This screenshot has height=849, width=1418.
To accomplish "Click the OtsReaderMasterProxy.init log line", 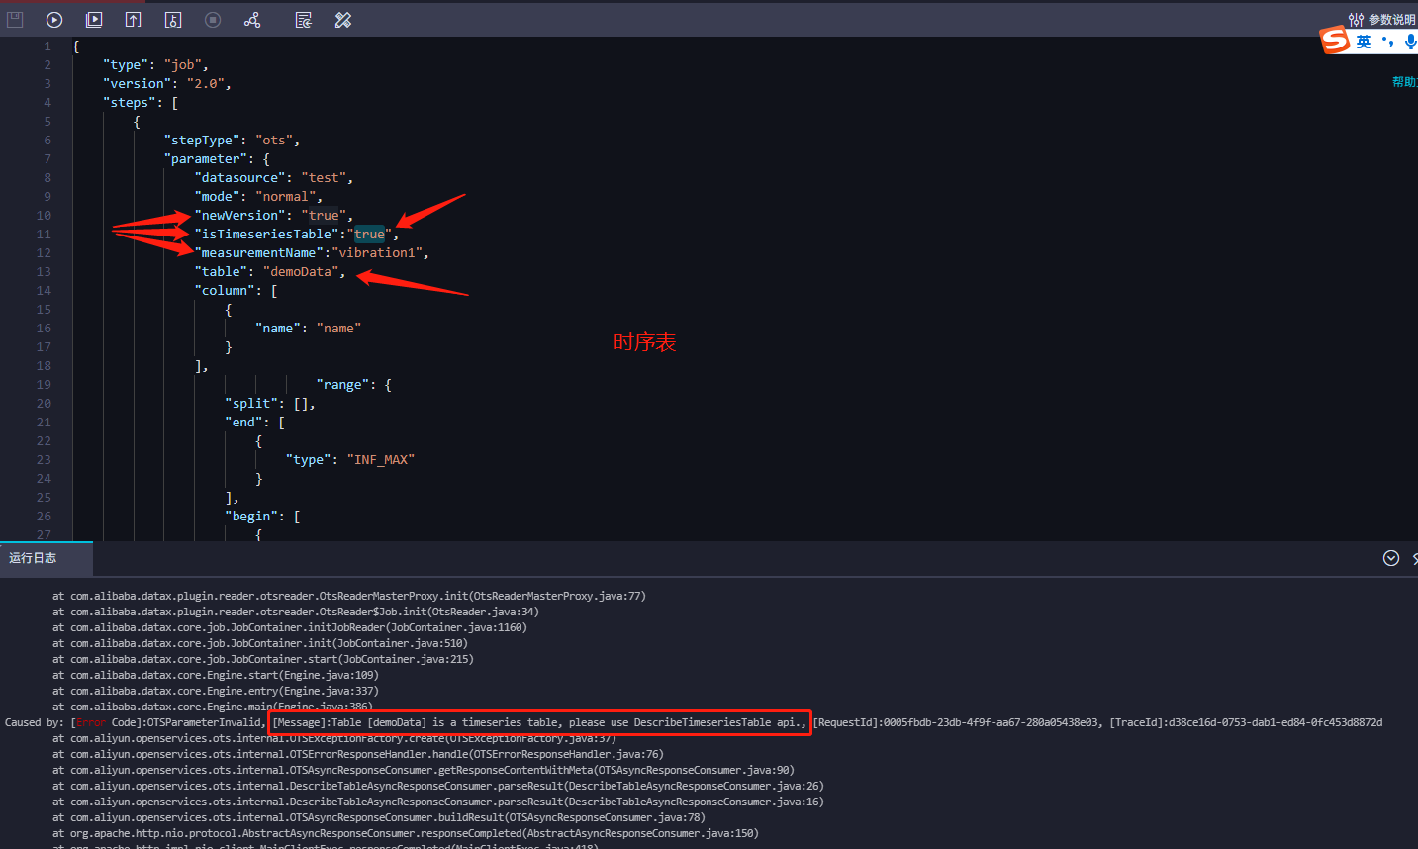I will pos(348,596).
